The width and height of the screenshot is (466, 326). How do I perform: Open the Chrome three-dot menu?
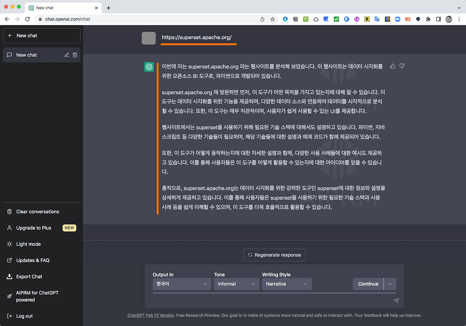coord(459,19)
